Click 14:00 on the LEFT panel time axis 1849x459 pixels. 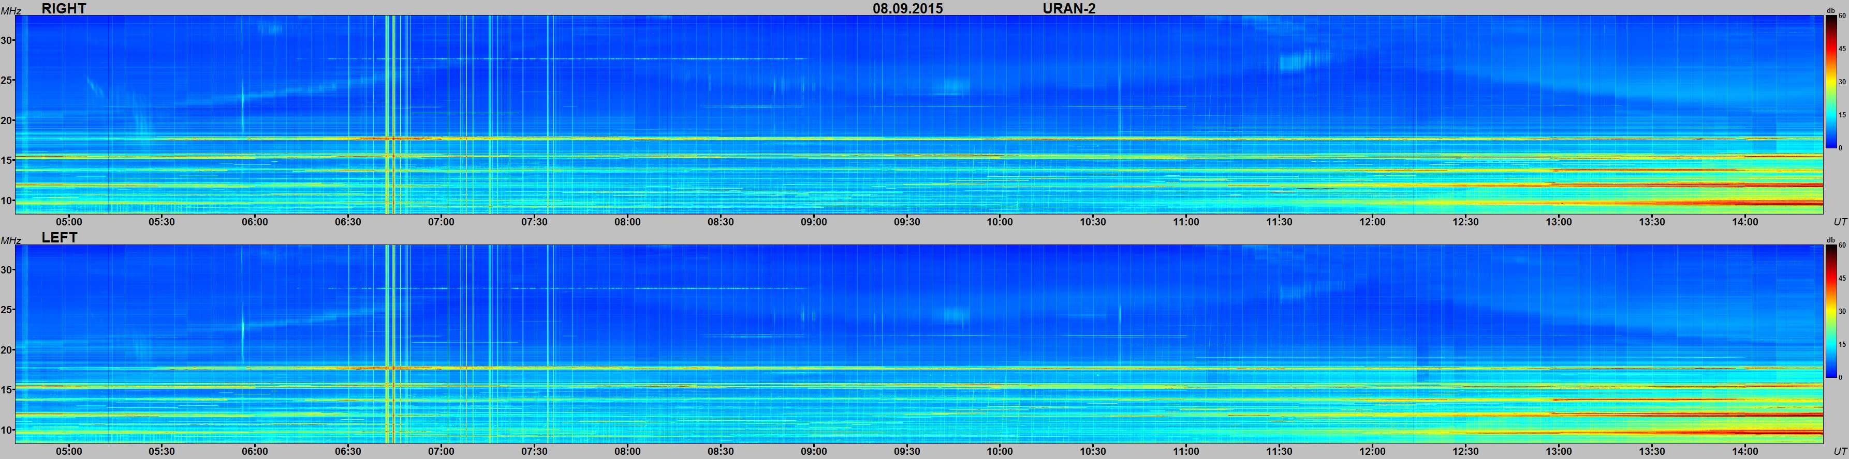1745,451
